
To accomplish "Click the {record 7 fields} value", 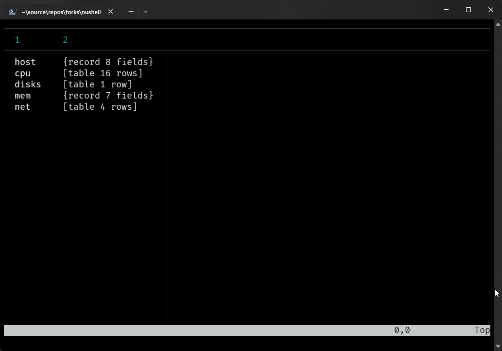I will coord(108,96).
